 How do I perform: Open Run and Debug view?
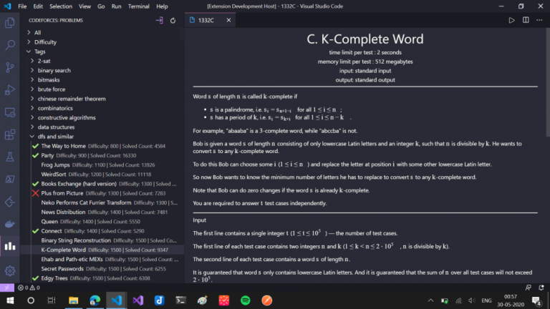point(10,90)
